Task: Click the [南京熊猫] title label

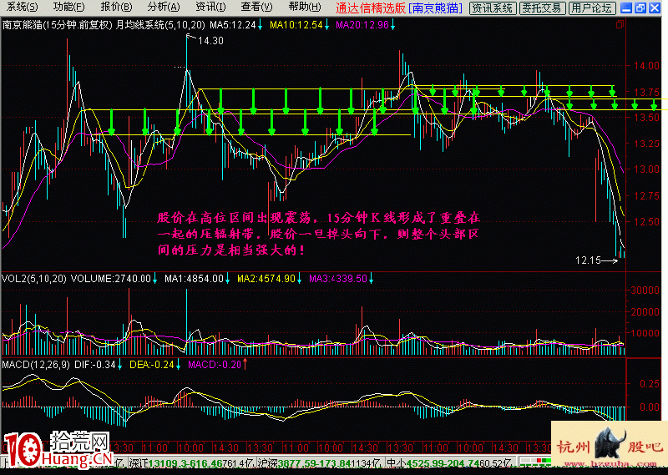Action: click(435, 8)
